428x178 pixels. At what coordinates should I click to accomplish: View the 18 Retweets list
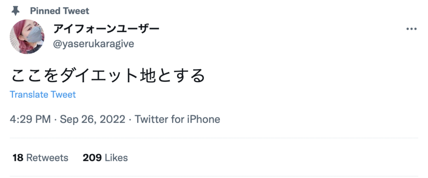[40, 158]
